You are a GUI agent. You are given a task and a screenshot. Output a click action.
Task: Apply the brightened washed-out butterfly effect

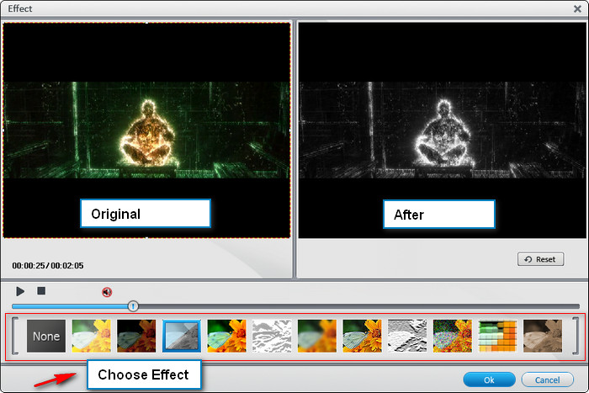[91, 336]
